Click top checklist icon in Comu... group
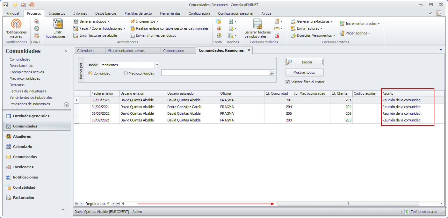Viewport: 448px width, 218px height. coord(37,21)
